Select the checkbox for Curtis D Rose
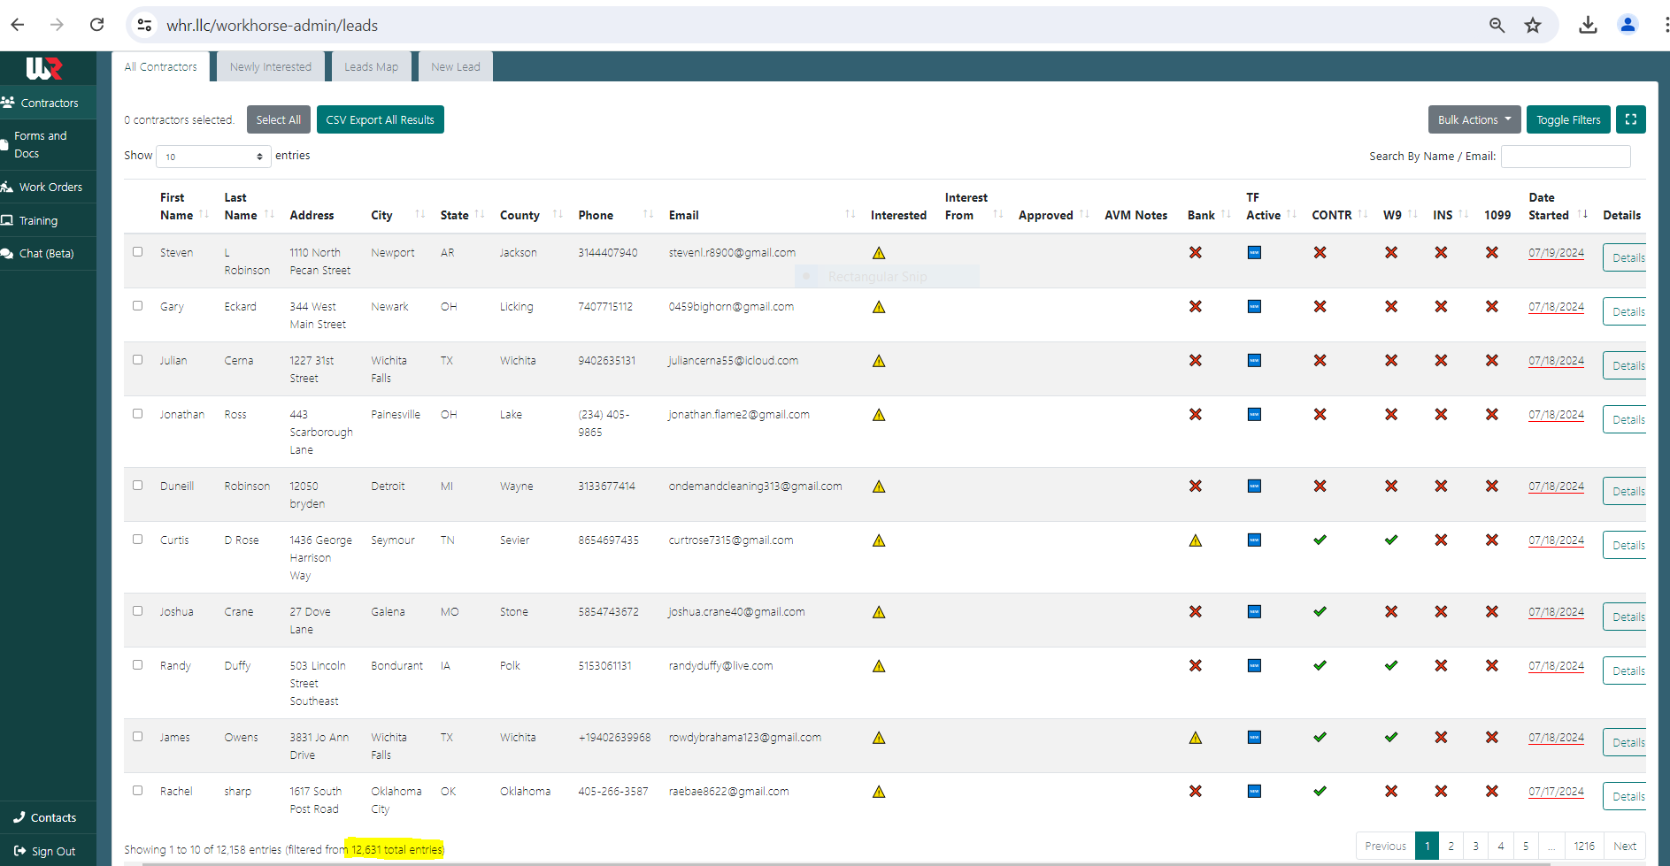 pos(137,539)
